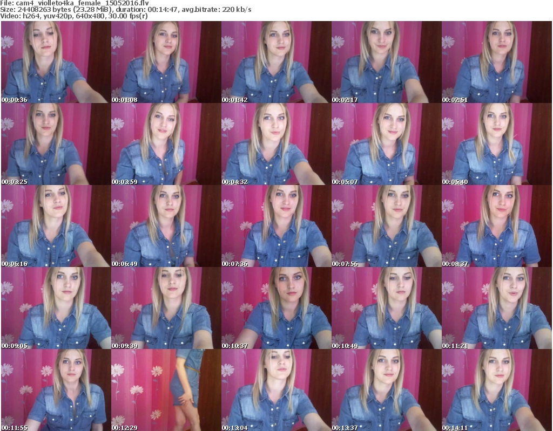Select the frame at 00:03:59

(x=166, y=144)
